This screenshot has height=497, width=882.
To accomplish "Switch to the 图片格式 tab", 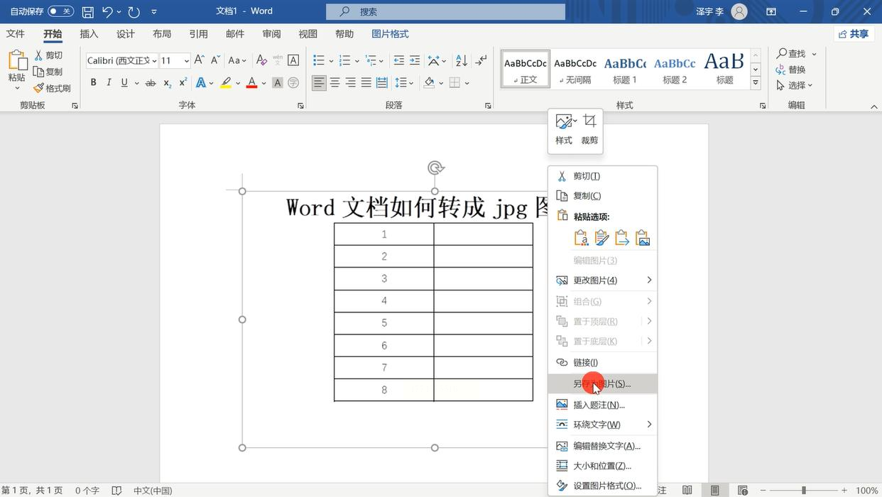I will pyautogui.click(x=390, y=34).
